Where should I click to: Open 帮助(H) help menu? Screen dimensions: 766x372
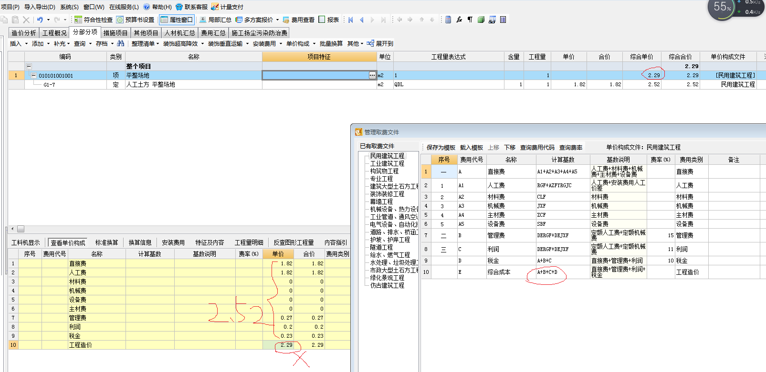[157, 7]
